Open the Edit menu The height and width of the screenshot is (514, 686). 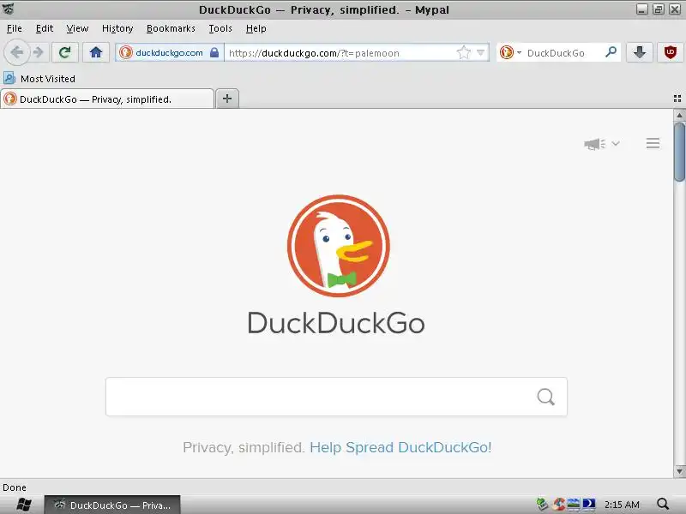[45, 28]
